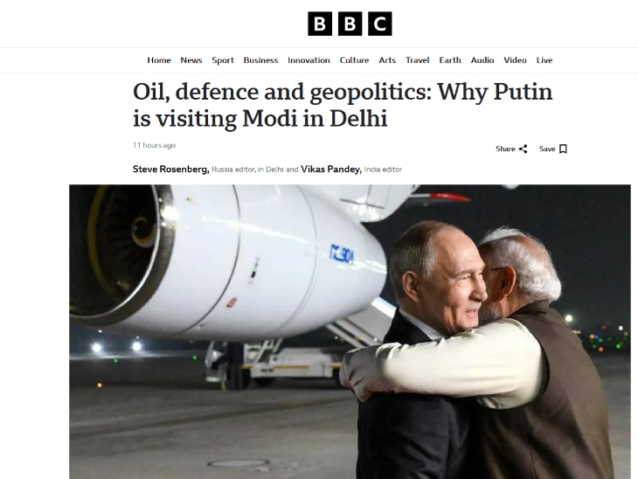The image size is (638, 479).
Task: Select Audio in the navigation bar
Action: pos(482,60)
